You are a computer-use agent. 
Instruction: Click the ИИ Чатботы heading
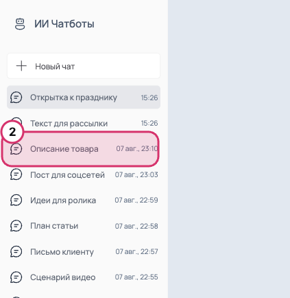point(64,24)
